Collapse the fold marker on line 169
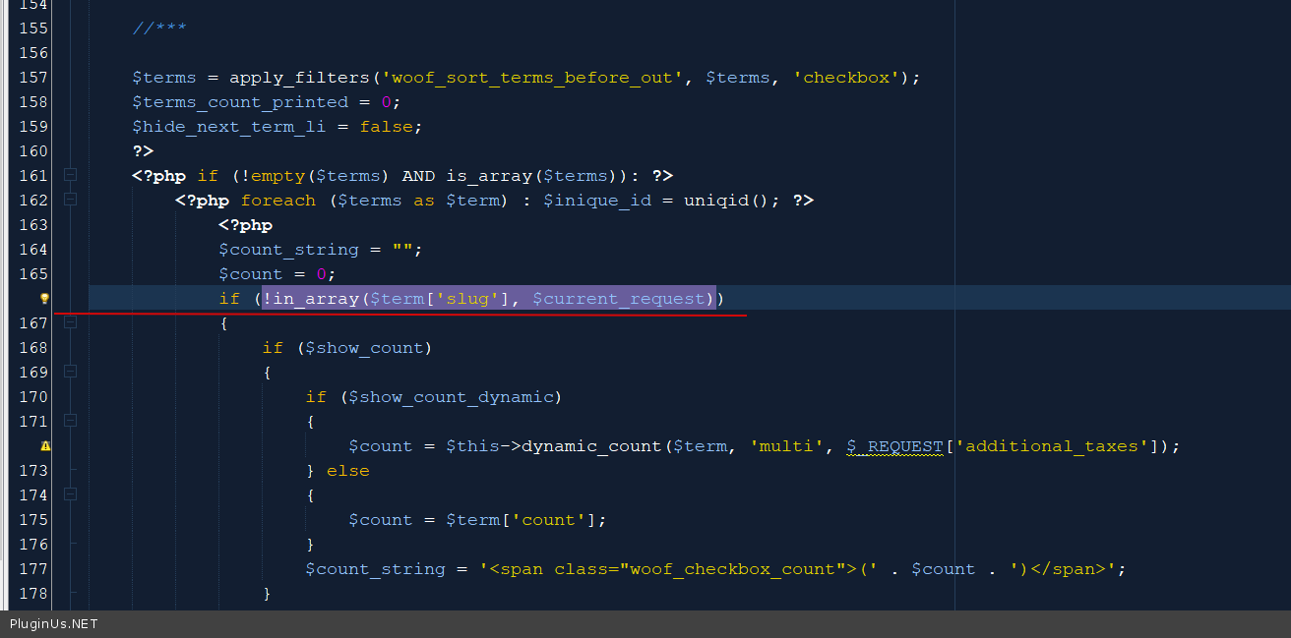The image size is (1291, 638). coord(70,372)
